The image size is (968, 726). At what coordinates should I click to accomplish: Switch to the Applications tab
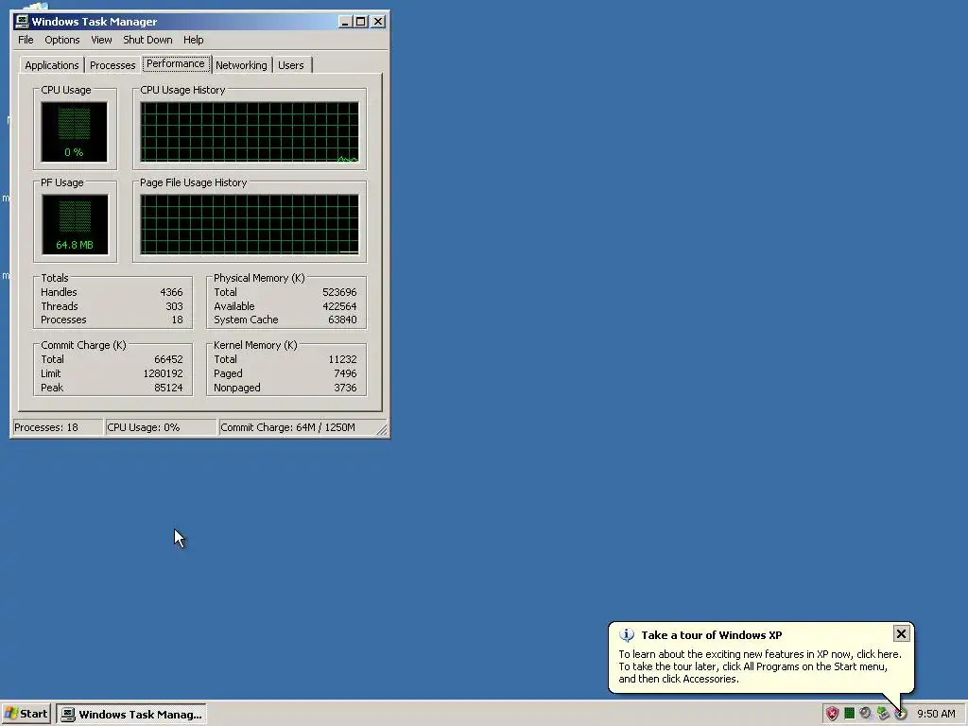51,65
